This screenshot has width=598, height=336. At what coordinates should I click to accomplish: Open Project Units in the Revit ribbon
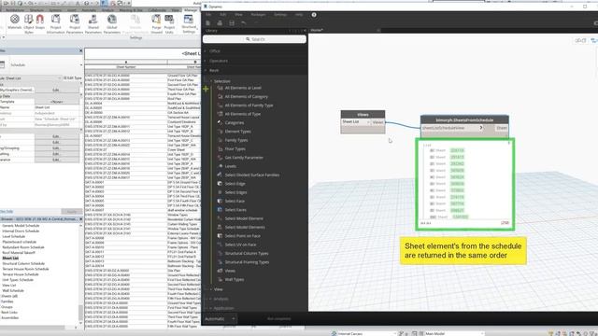point(169,24)
